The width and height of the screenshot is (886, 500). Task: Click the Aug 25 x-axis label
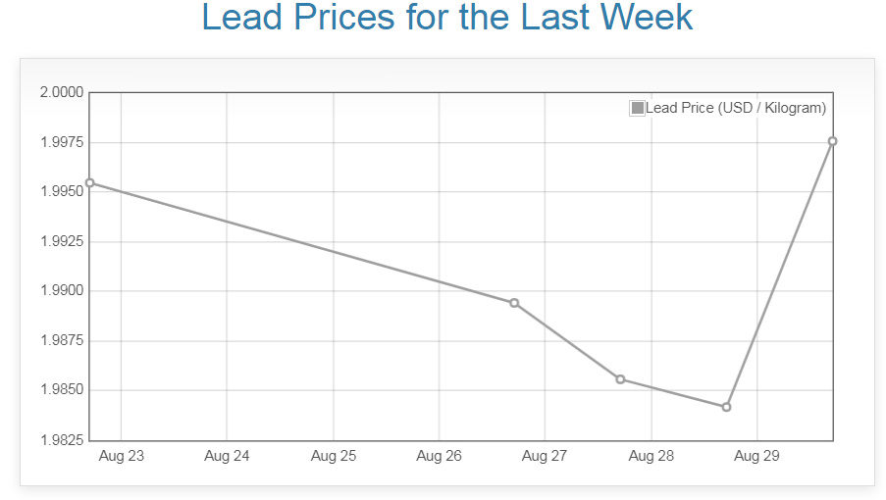(x=334, y=456)
